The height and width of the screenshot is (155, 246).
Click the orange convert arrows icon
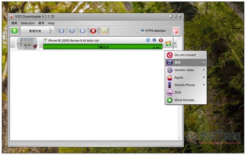click(x=168, y=43)
